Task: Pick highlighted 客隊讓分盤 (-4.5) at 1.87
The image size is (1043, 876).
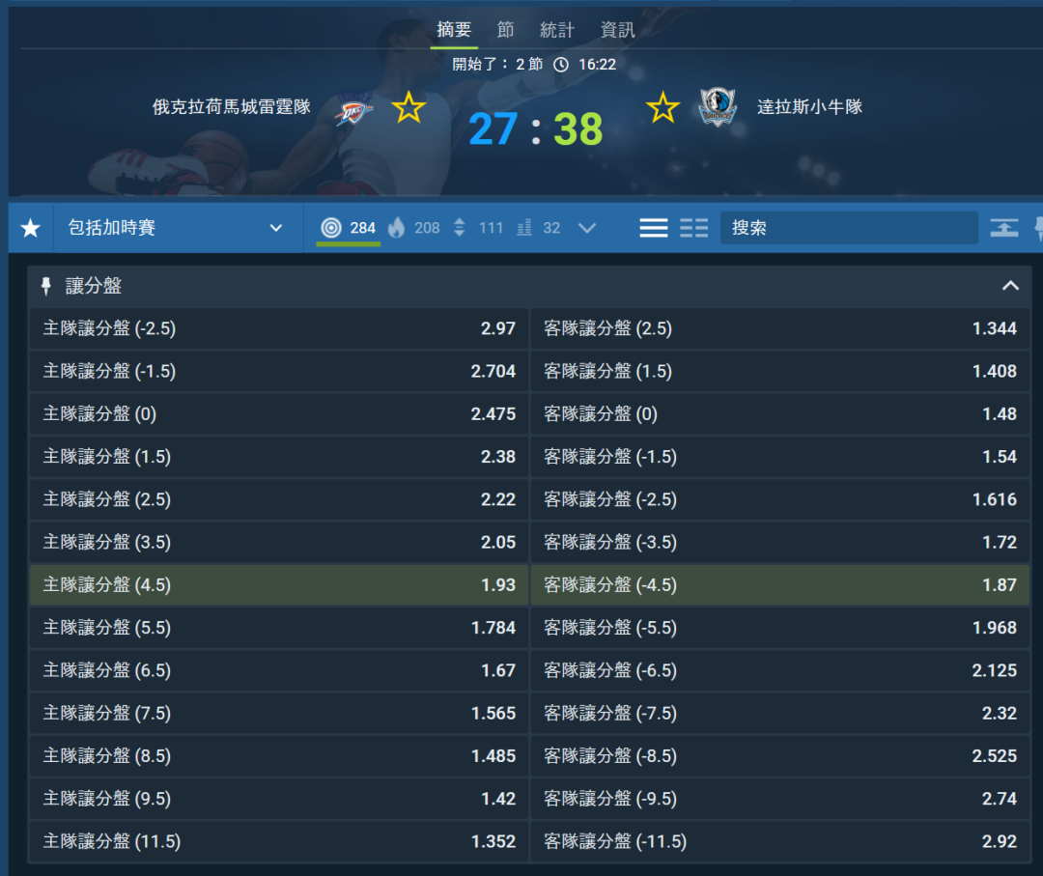Action: 779,584
